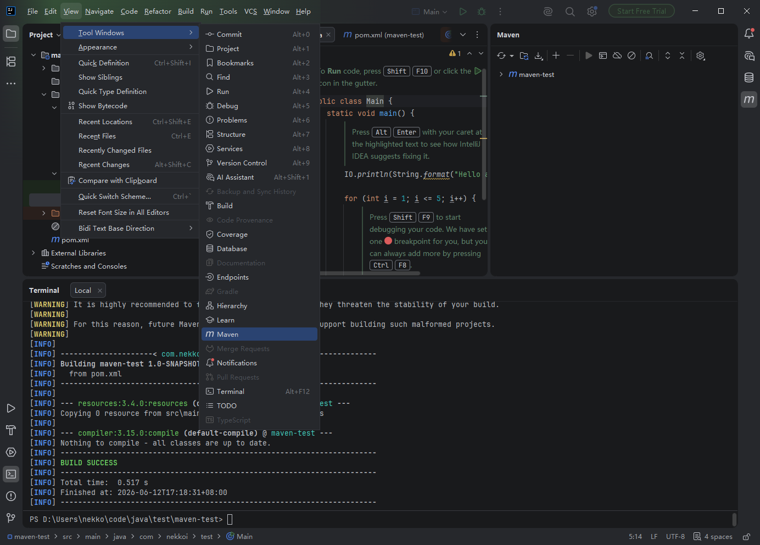760x545 pixels.
Task: Select Maven in Tool Windows submenu
Action: coord(259,334)
